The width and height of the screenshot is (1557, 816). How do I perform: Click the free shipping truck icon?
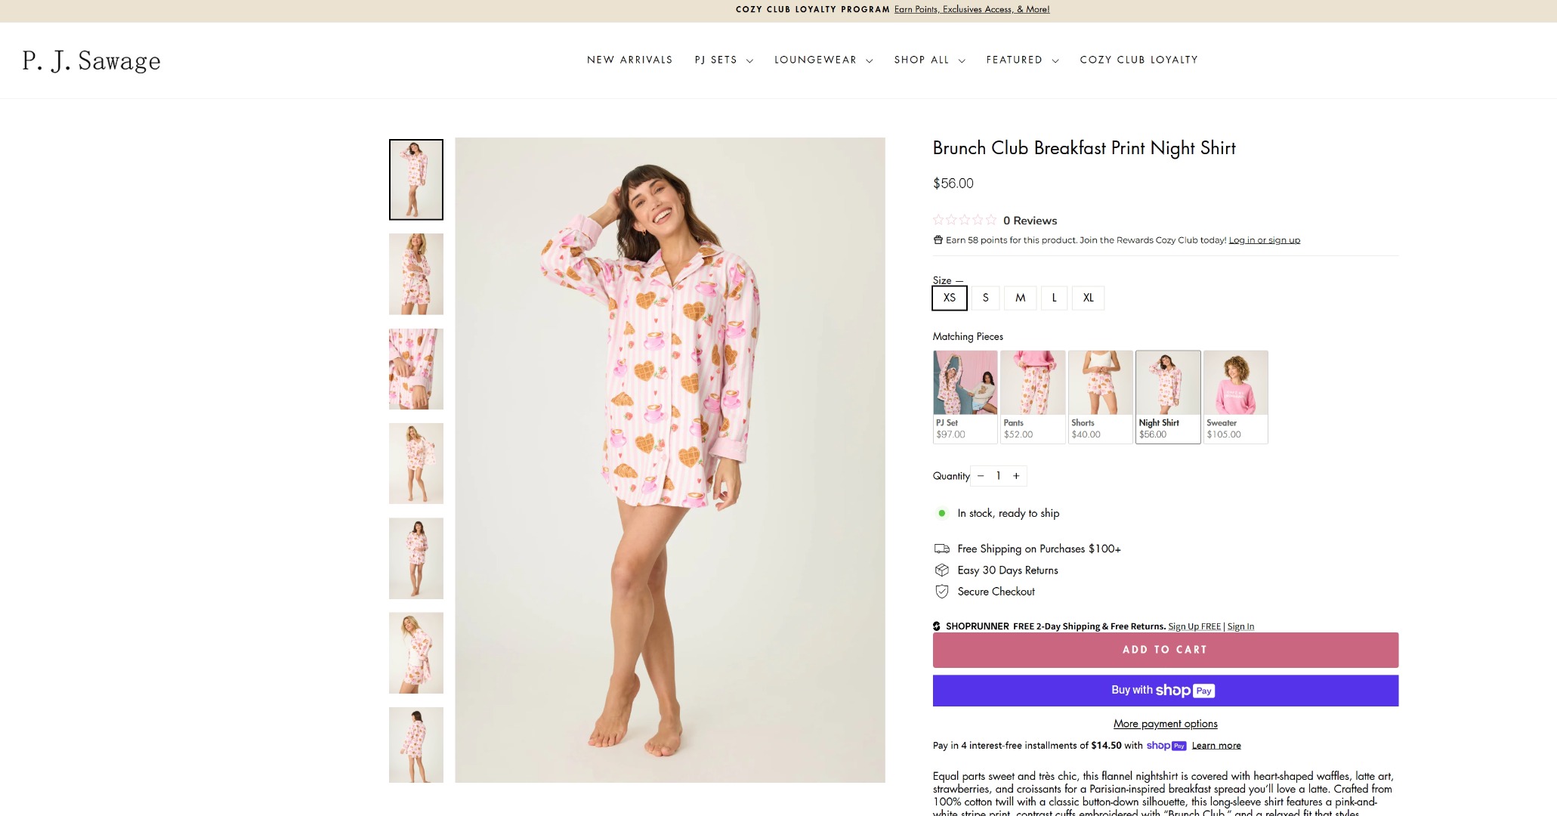tap(942, 549)
